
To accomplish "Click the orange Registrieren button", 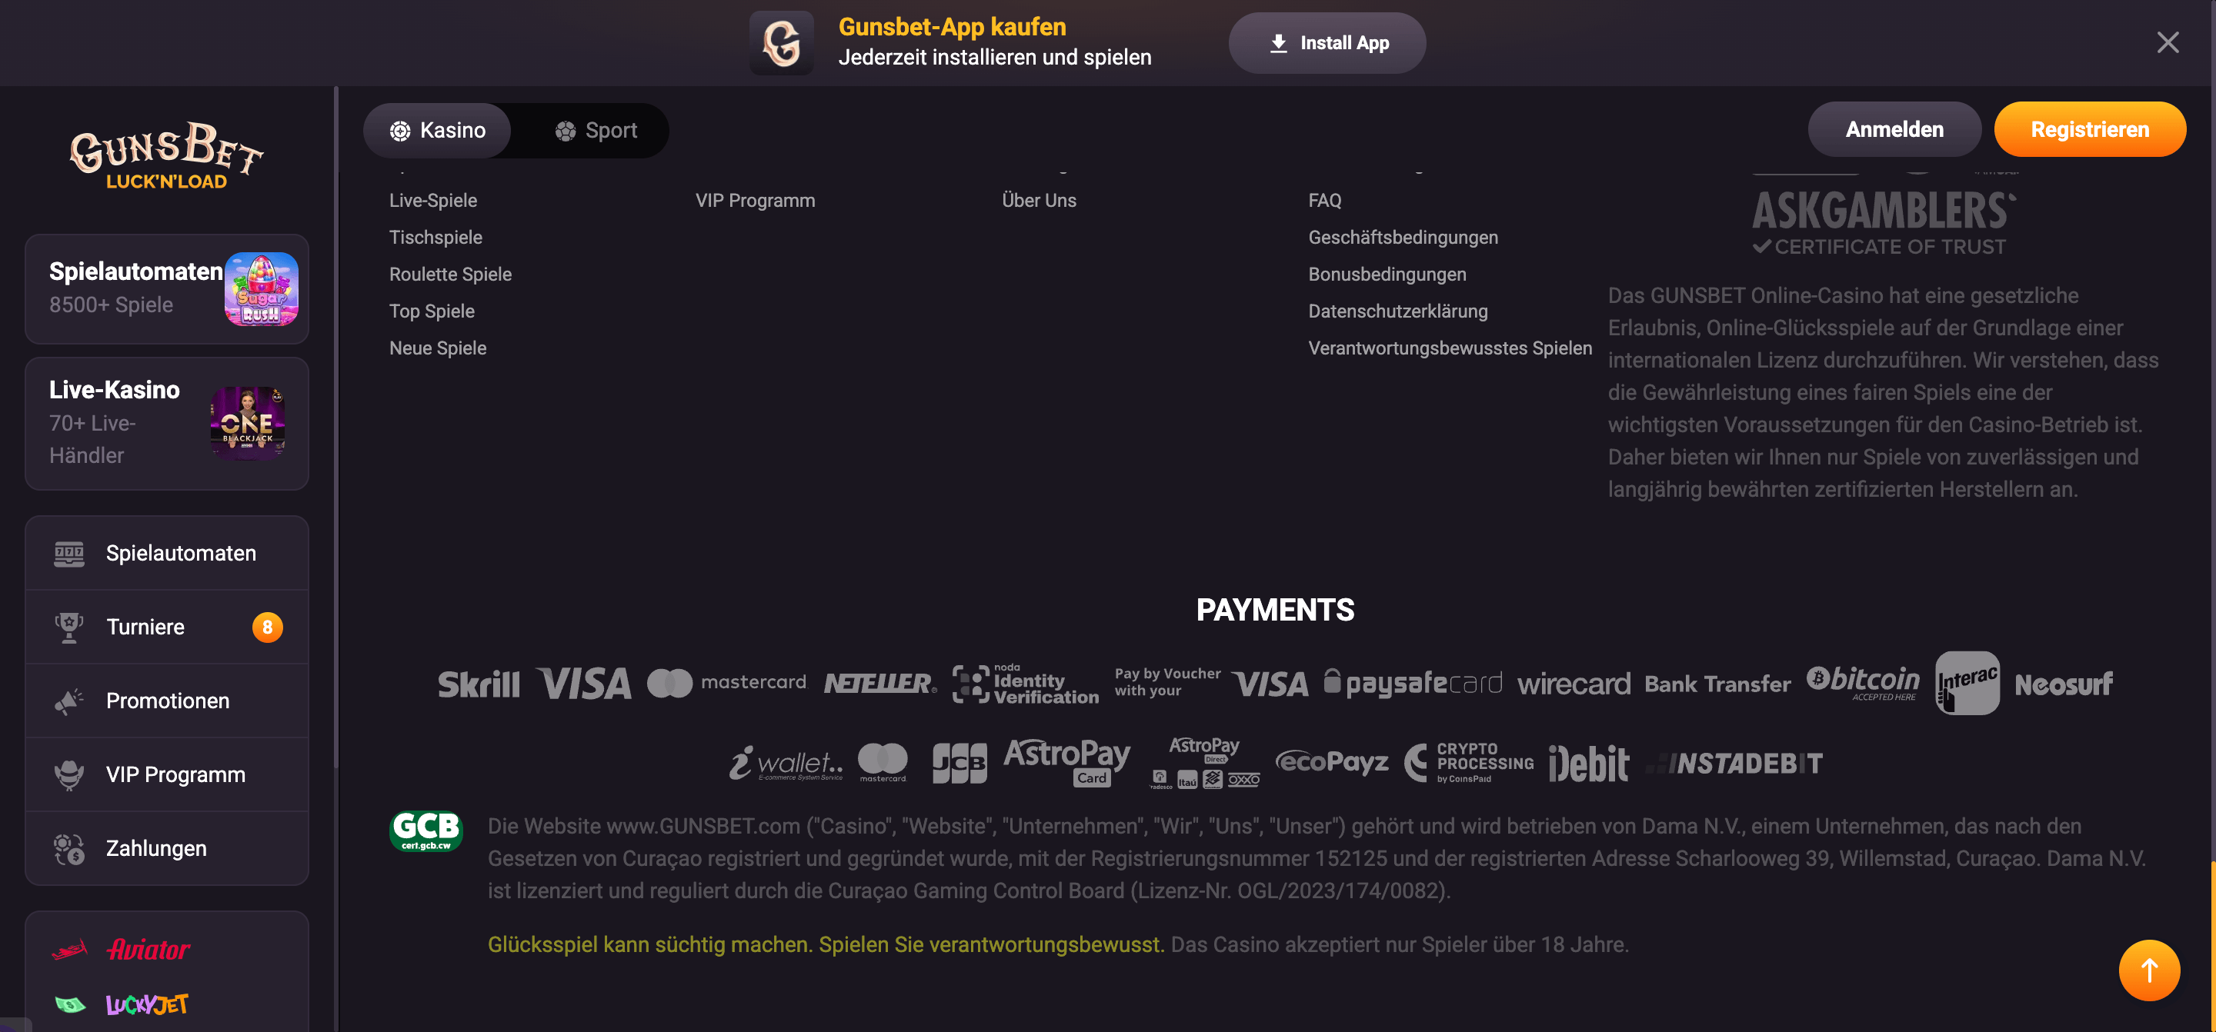I will [x=2089, y=129].
